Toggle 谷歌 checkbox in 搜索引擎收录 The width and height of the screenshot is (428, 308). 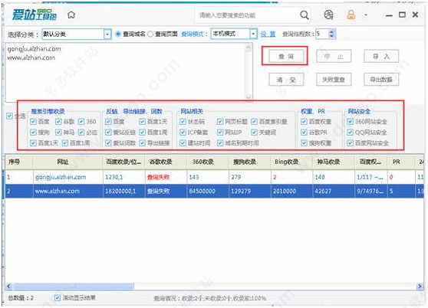58,121
